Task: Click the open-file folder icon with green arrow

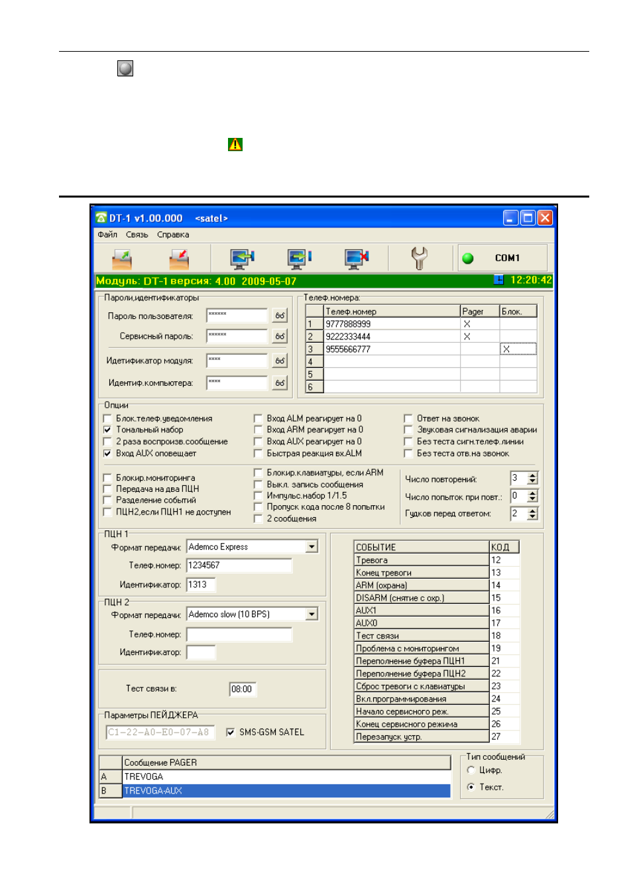Action: (122, 259)
